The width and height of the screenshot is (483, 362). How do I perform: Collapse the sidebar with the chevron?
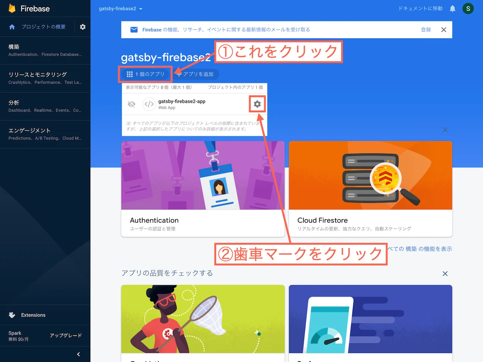coord(78,354)
